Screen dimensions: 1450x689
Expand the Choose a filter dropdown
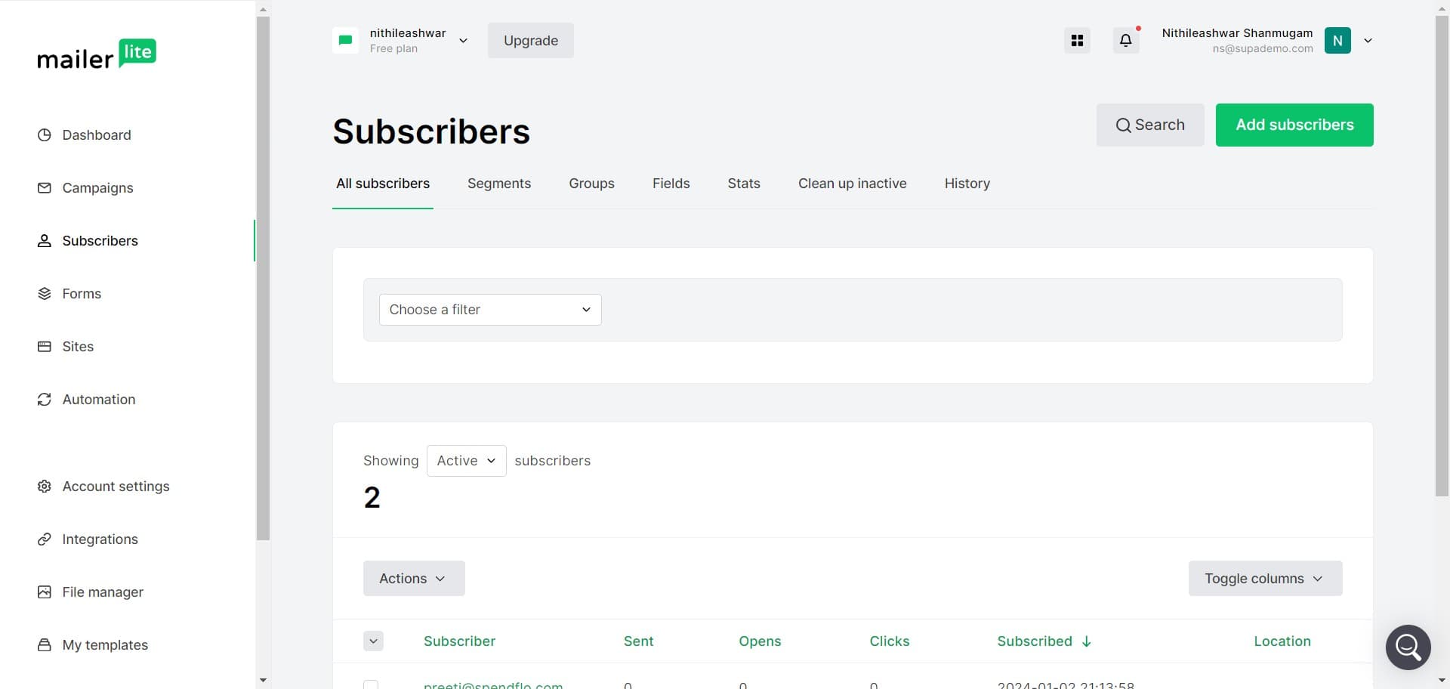click(490, 310)
